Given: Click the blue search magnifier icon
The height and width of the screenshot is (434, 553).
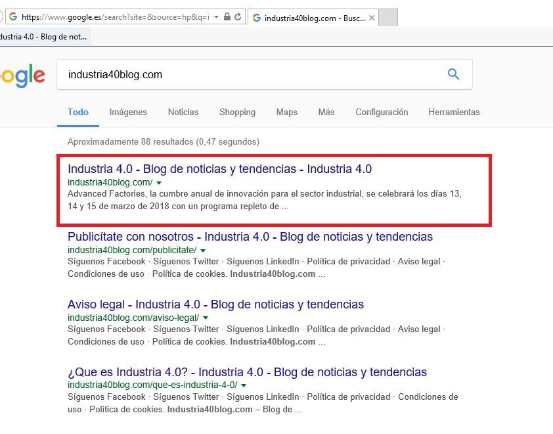Looking at the screenshot, I should [453, 74].
